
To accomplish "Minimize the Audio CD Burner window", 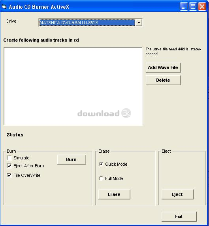I will 183,7.
